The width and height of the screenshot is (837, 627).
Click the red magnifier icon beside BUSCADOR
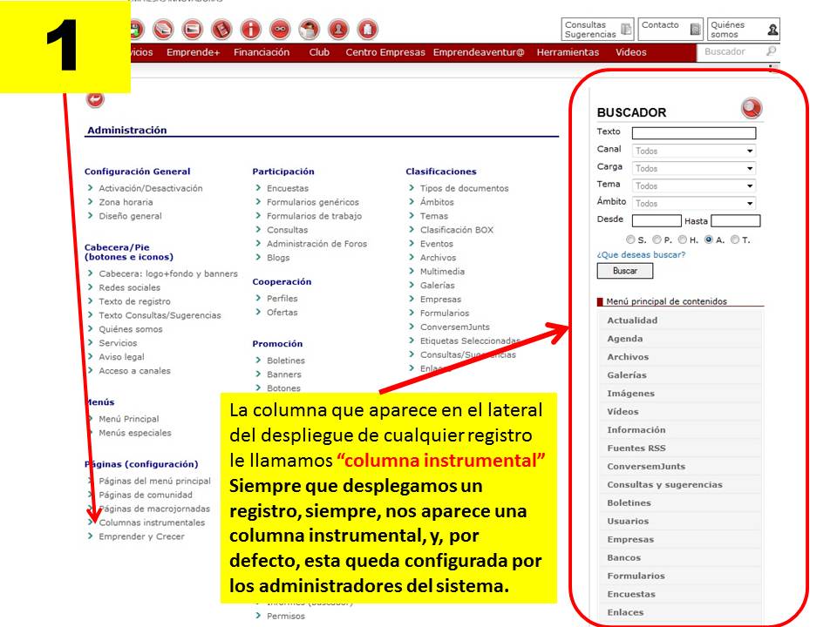tap(752, 109)
